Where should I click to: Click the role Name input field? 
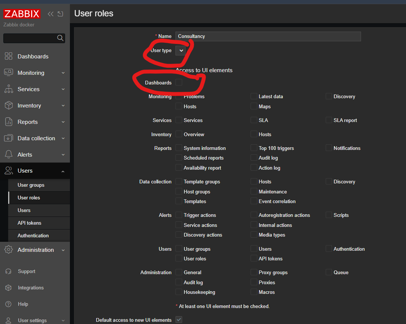coord(268,36)
